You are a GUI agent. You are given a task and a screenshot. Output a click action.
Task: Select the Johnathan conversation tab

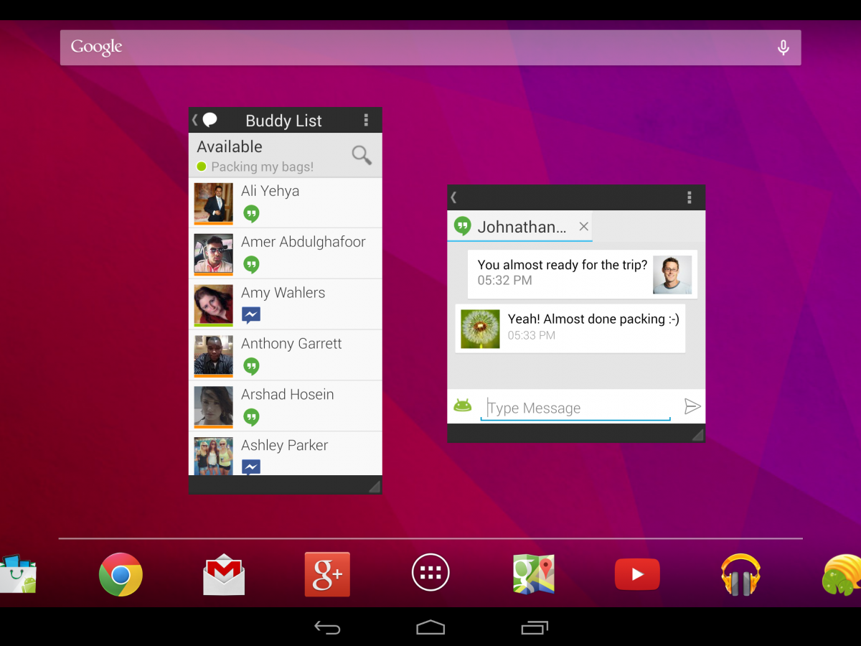click(513, 227)
